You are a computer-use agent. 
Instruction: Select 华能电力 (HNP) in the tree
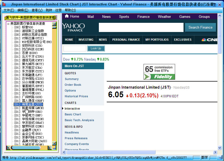pos(28,115)
